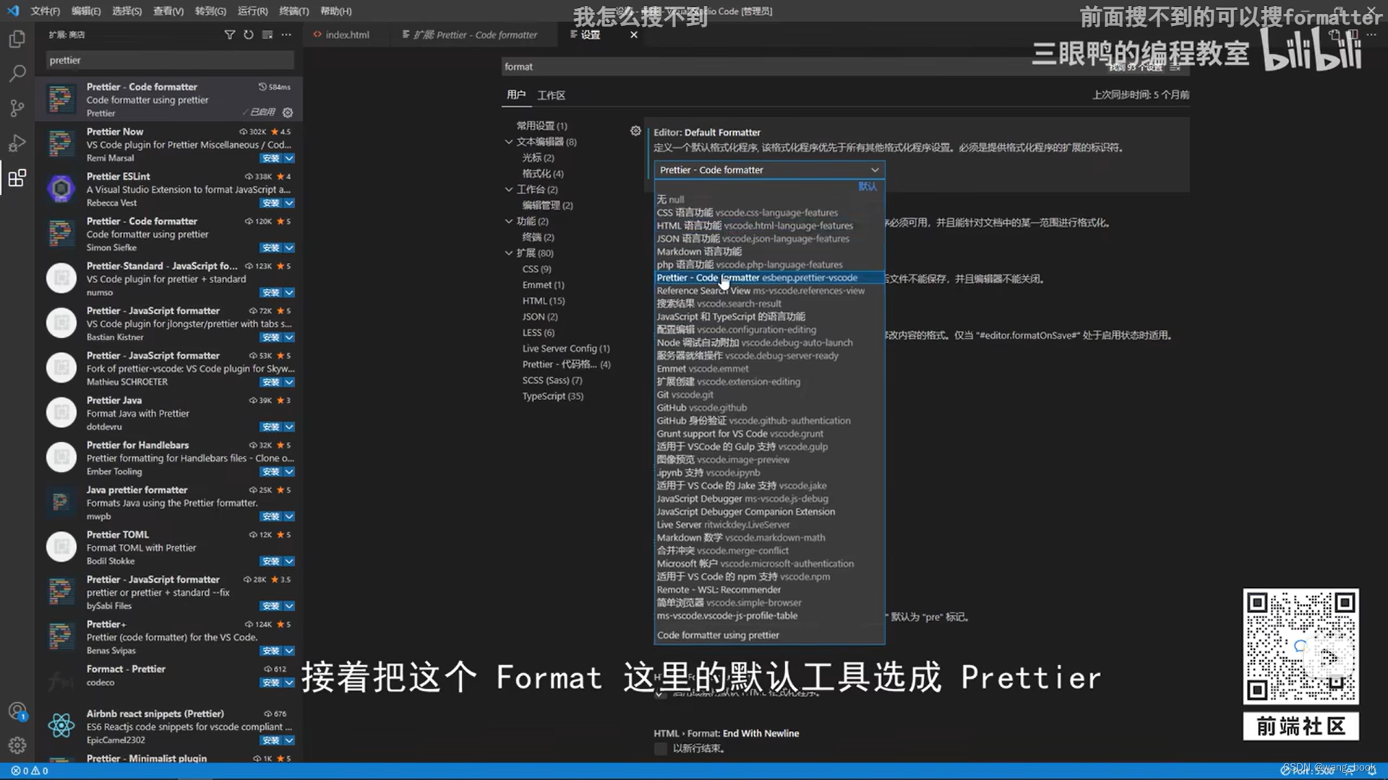This screenshot has height=780, width=1388.
Task: Toggle the HTML End With Newline checkbox
Action: coord(661,749)
